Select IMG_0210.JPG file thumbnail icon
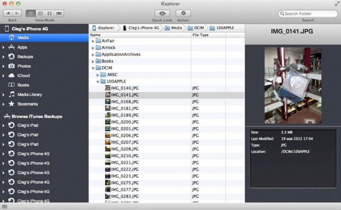The image size is (341, 210). click(x=108, y=155)
